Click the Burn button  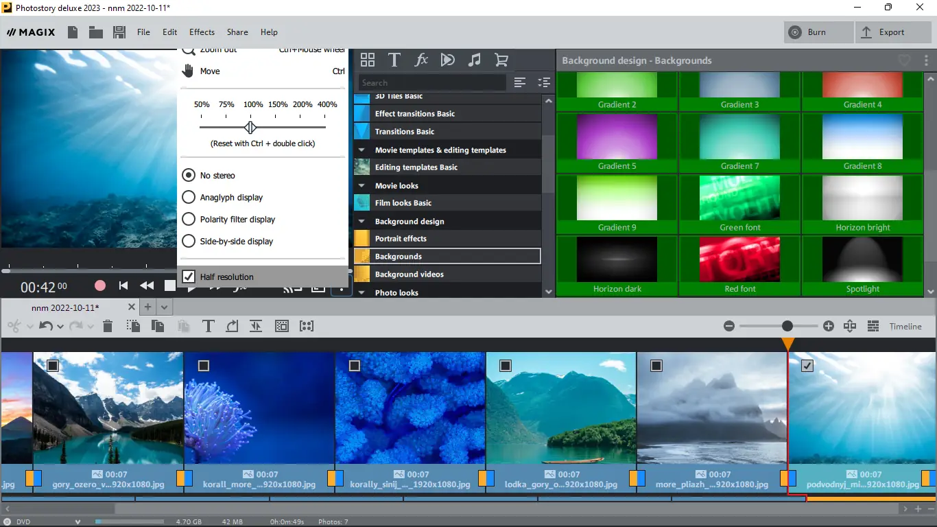coord(818,32)
